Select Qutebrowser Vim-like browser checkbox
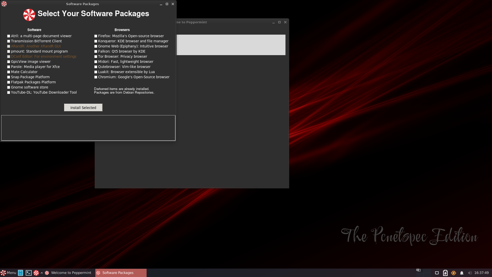The width and height of the screenshot is (492, 277). [96, 67]
